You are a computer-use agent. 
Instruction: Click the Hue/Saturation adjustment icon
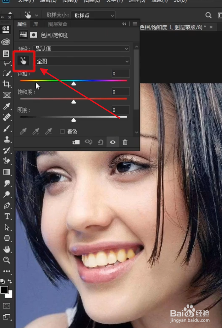pos(23,35)
